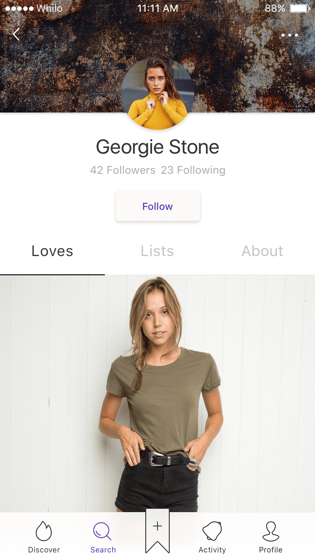
Task: Open the About tab
Action: [x=262, y=251]
